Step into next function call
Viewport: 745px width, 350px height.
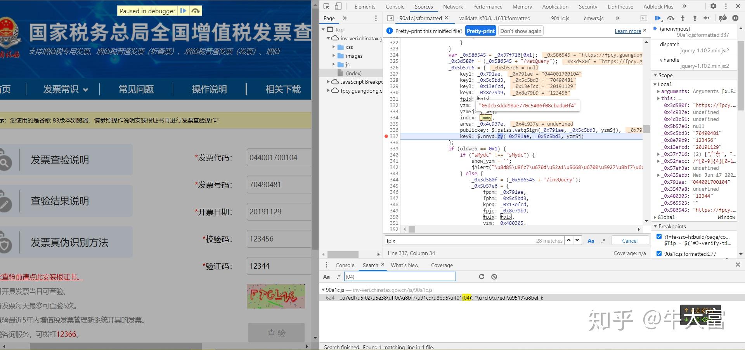[x=683, y=18]
